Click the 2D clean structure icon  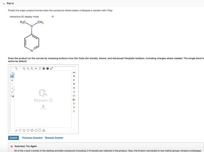click(x=40, y=68)
